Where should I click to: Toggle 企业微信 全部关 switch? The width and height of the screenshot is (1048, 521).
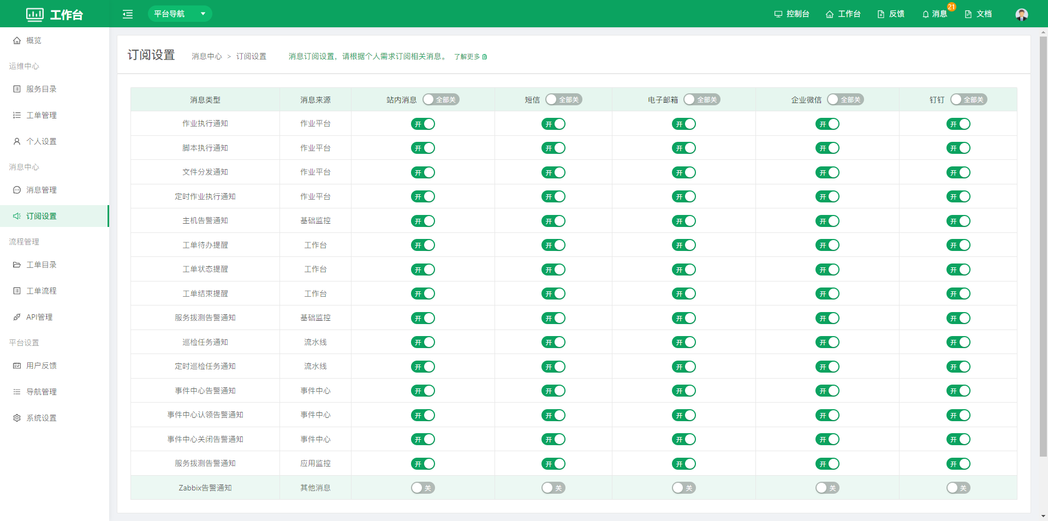click(x=845, y=99)
